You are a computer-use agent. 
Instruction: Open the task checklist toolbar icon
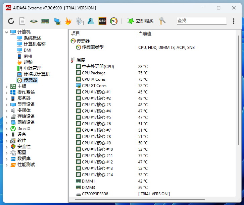point(80,21)
